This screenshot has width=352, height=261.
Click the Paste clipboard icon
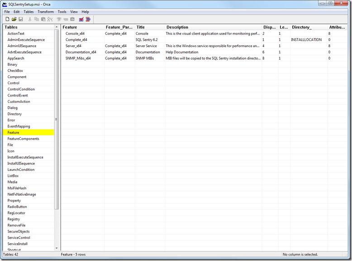tap(43, 19)
